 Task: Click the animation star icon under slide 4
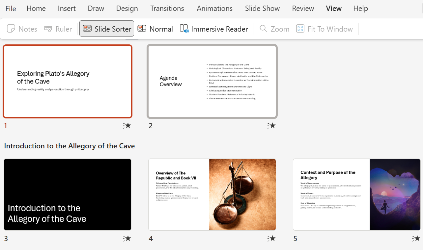coord(271,238)
